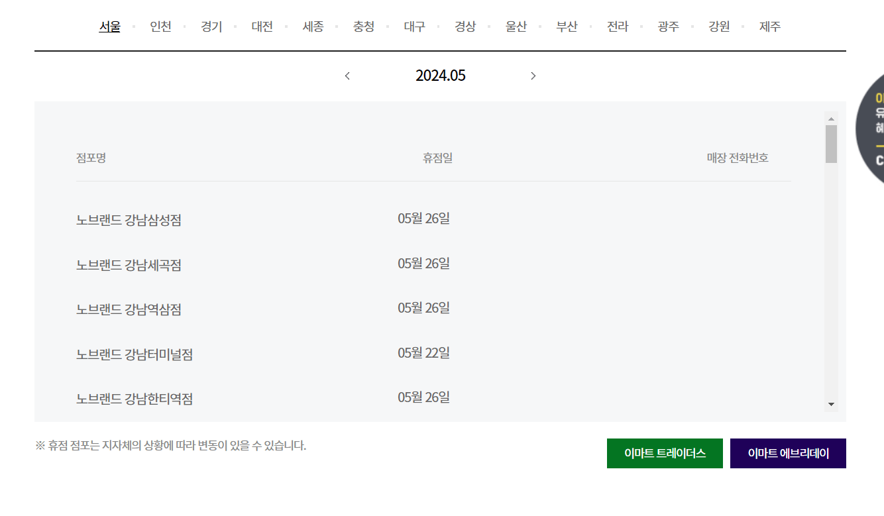Image resolution: width=884 pixels, height=516 pixels.
Task: Open the 광주 region tab
Action: (668, 26)
